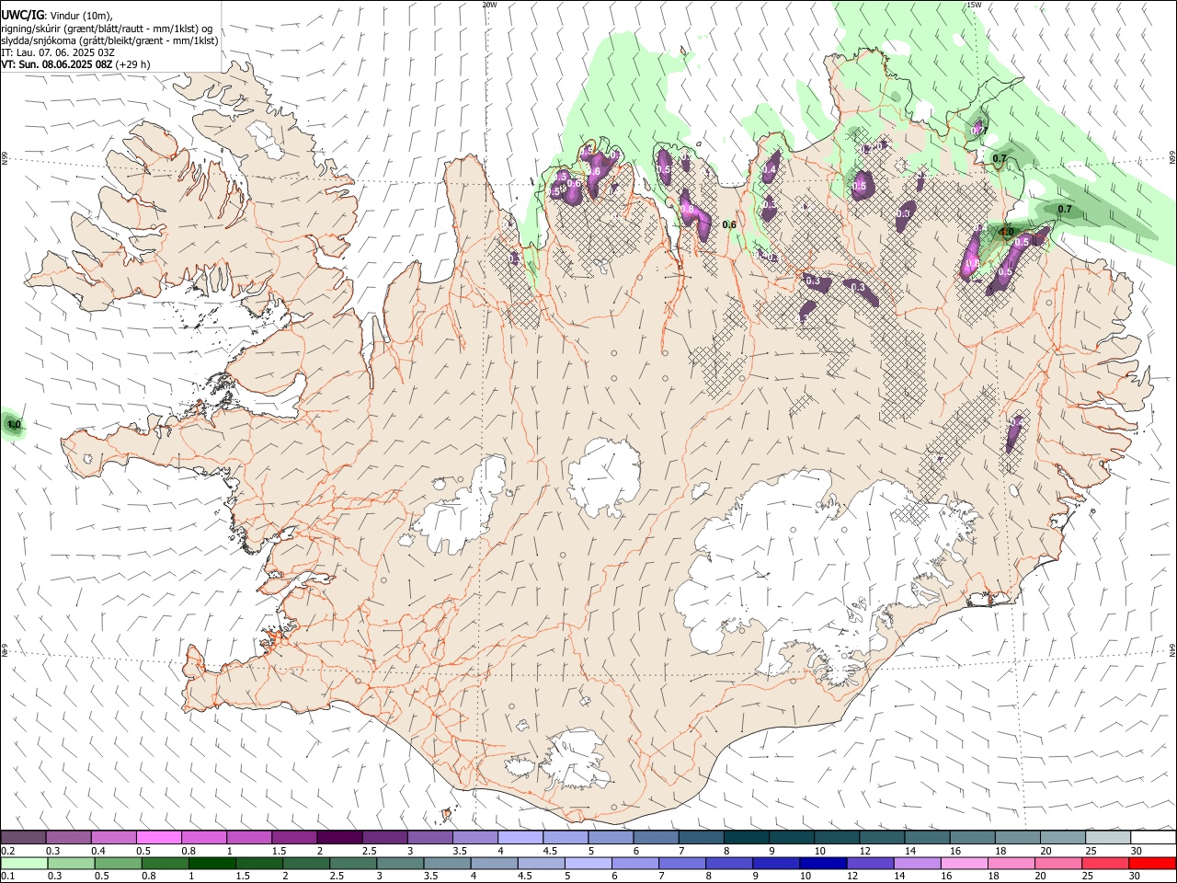1177x883 pixels.
Task: Click the light lavender 4 swatch, upper legend row
Action: [x=520, y=838]
